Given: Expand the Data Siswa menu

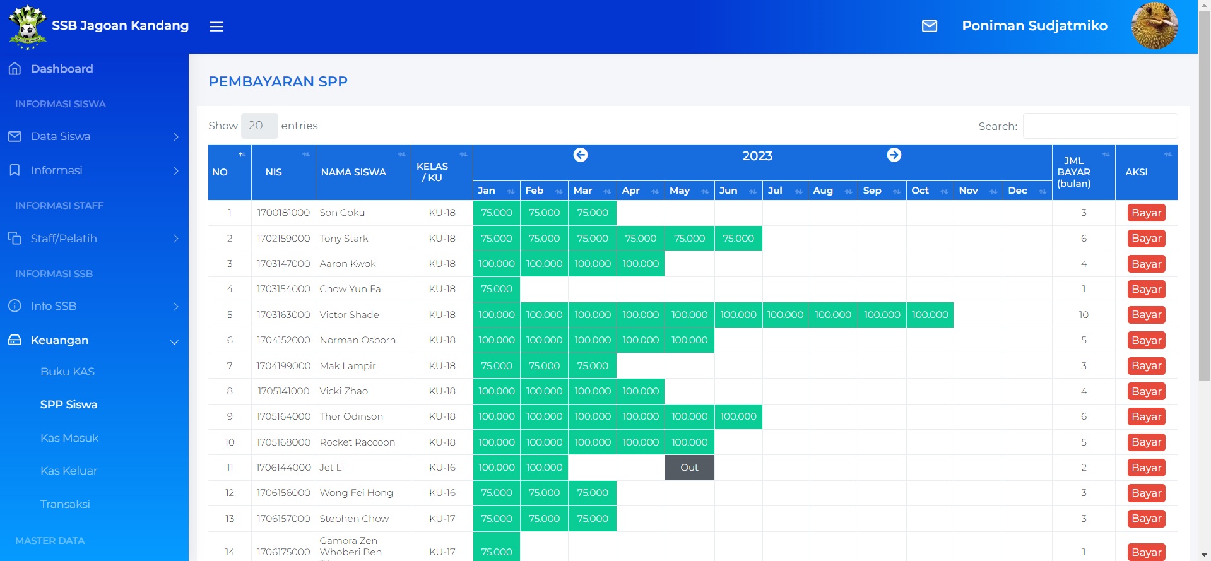Looking at the screenshot, I should coord(94,137).
